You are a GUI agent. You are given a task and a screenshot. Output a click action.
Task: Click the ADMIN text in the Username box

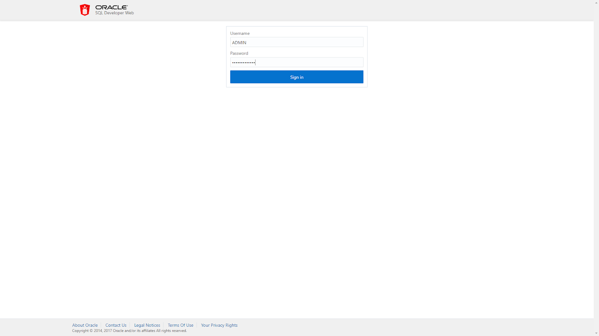[x=239, y=42]
